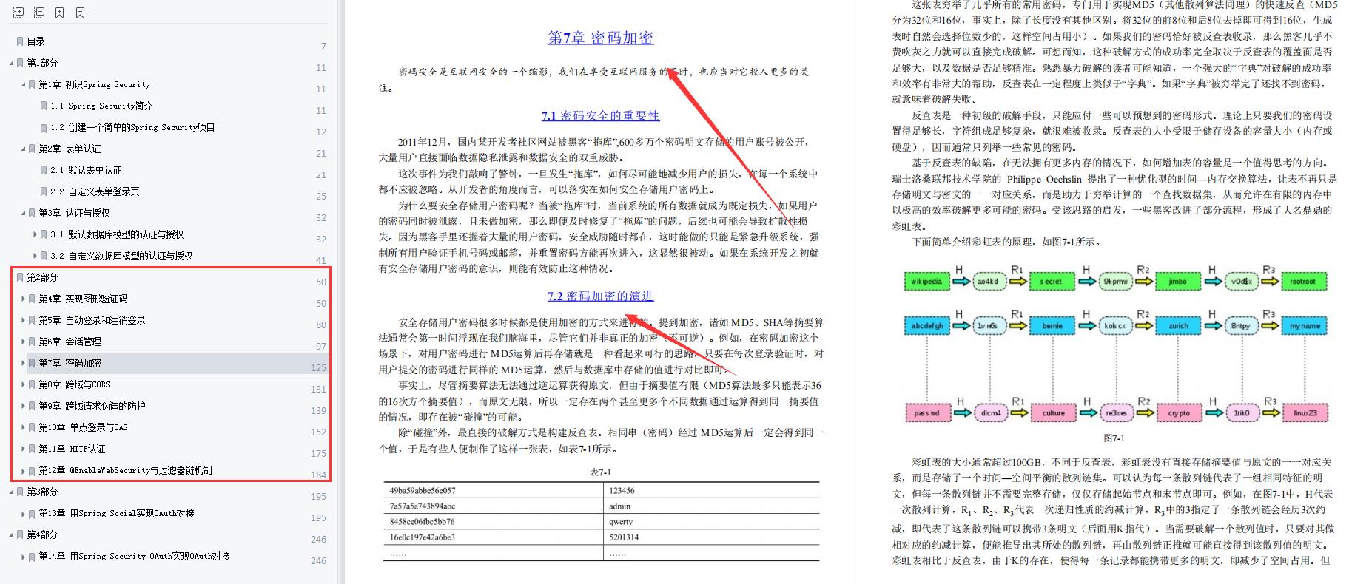Click the bookmark icon beside 第1章 初识Spring Security
The image size is (1349, 584).
(x=32, y=84)
